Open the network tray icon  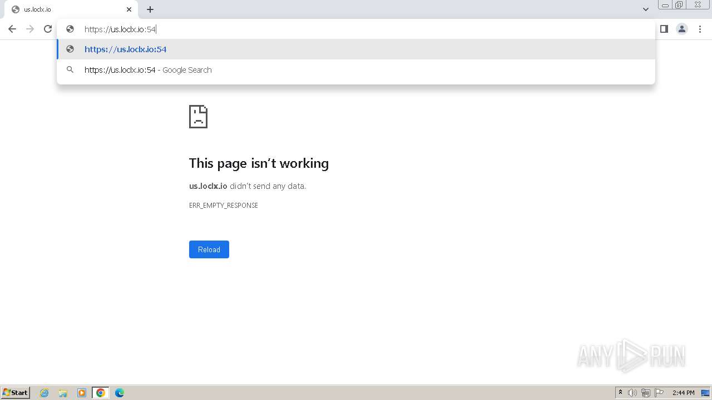click(646, 393)
